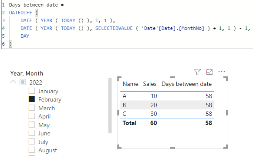This screenshot has height=161, width=253.
Task: Check the July checkbox
Action: [32, 141]
